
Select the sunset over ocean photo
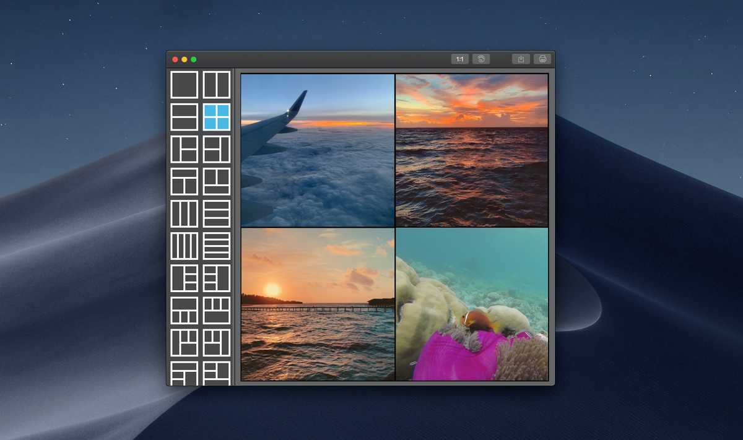472,150
